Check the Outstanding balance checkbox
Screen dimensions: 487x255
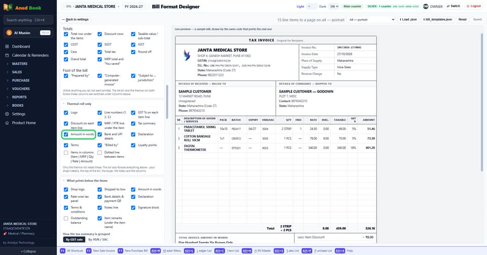point(66,219)
